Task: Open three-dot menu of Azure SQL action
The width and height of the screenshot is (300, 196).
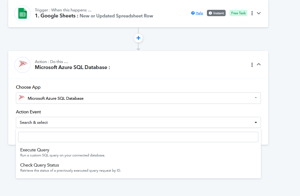Action: [252, 65]
